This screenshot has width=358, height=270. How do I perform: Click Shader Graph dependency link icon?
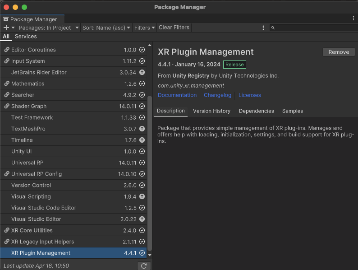click(7, 106)
